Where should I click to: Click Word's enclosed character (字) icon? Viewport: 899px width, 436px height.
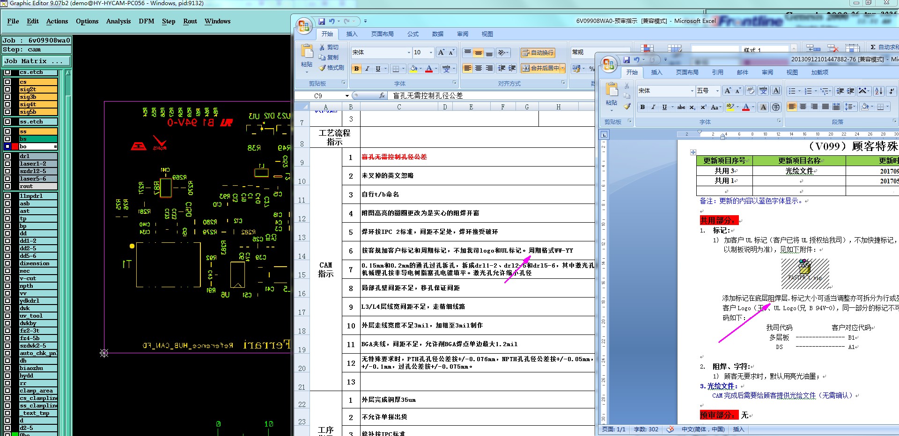click(776, 107)
